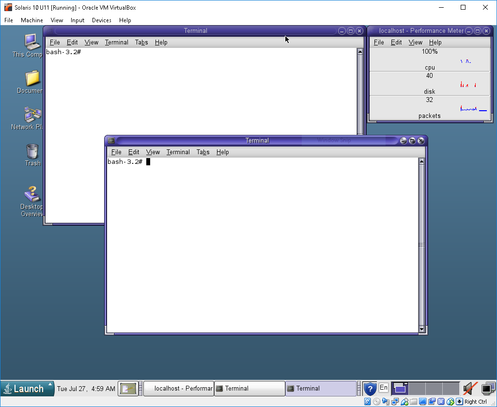Open Desktop Overview help icon
The width and height of the screenshot is (497, 407).
point(31,202)
